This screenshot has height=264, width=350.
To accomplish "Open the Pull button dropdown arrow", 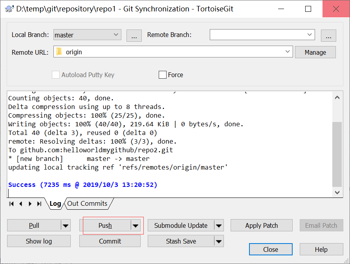I will [66, 225].
